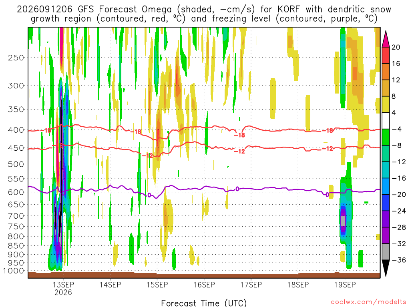Select the gray colorbar segment near -36
Viewport: 410px width, 307px height.
click(386, 252)
